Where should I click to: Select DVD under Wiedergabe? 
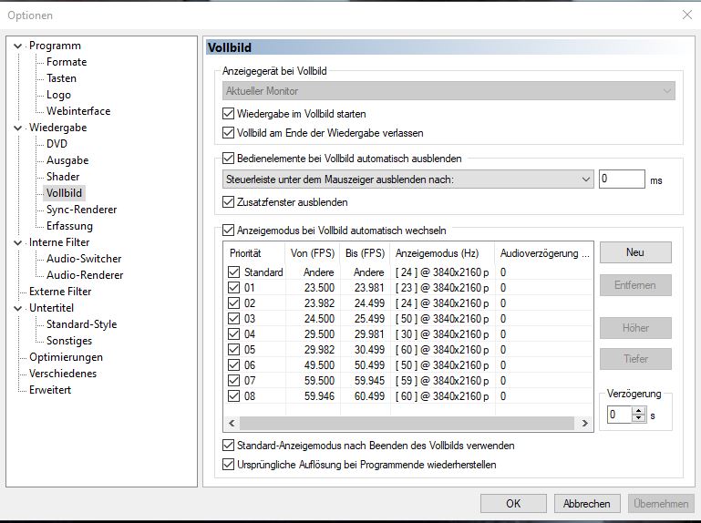pos(57,144)
